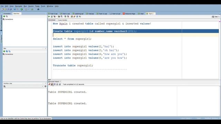This screenshot has width=221, height=124.
Task: Click the 'Truncate table supergirl;' line
Action: point(73,65)
